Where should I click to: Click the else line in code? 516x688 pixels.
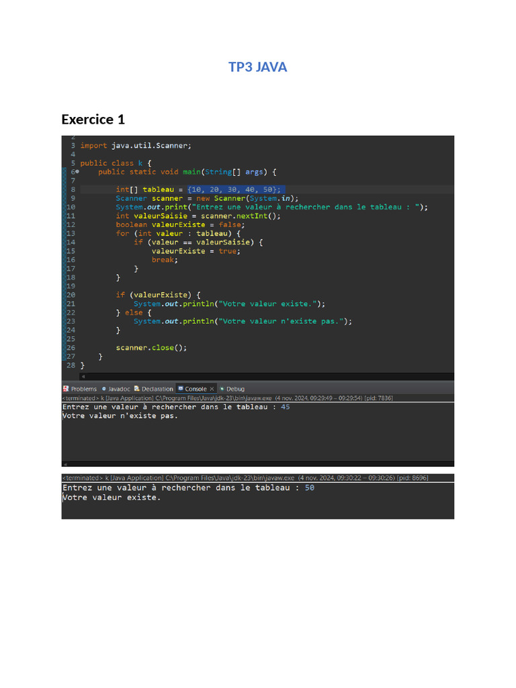(x=134, y=312)
